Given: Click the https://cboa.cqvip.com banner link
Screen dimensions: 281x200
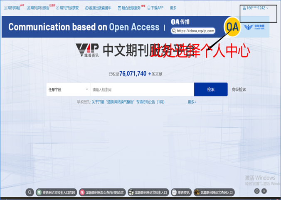Looking at the screenshot, I should [x=193, y=31].
